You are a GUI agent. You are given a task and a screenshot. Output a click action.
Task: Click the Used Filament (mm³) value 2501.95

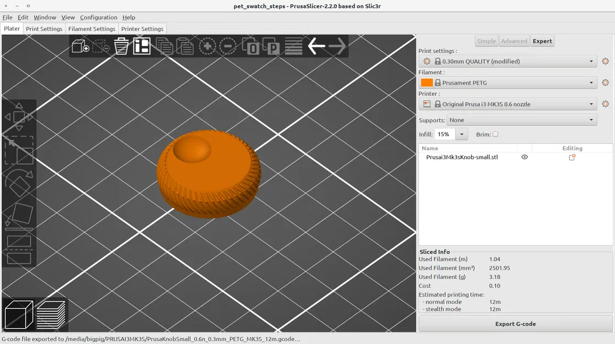(x=499, y=268)
